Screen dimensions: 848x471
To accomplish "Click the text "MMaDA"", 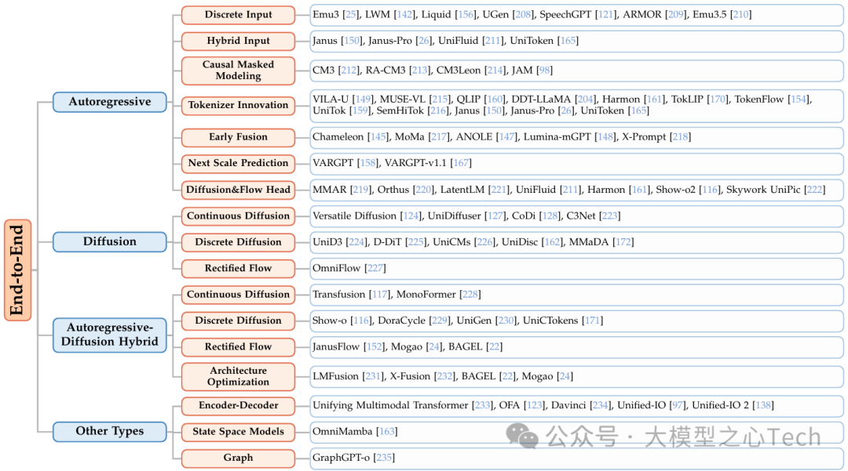I will (x=588, y=242).
